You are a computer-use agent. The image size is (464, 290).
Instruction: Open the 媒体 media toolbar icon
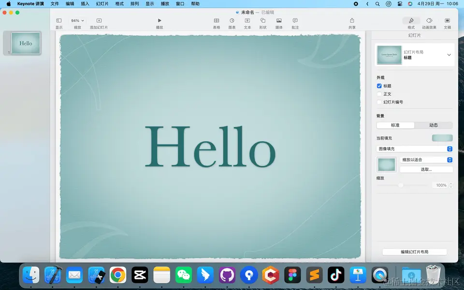(279, 23)
